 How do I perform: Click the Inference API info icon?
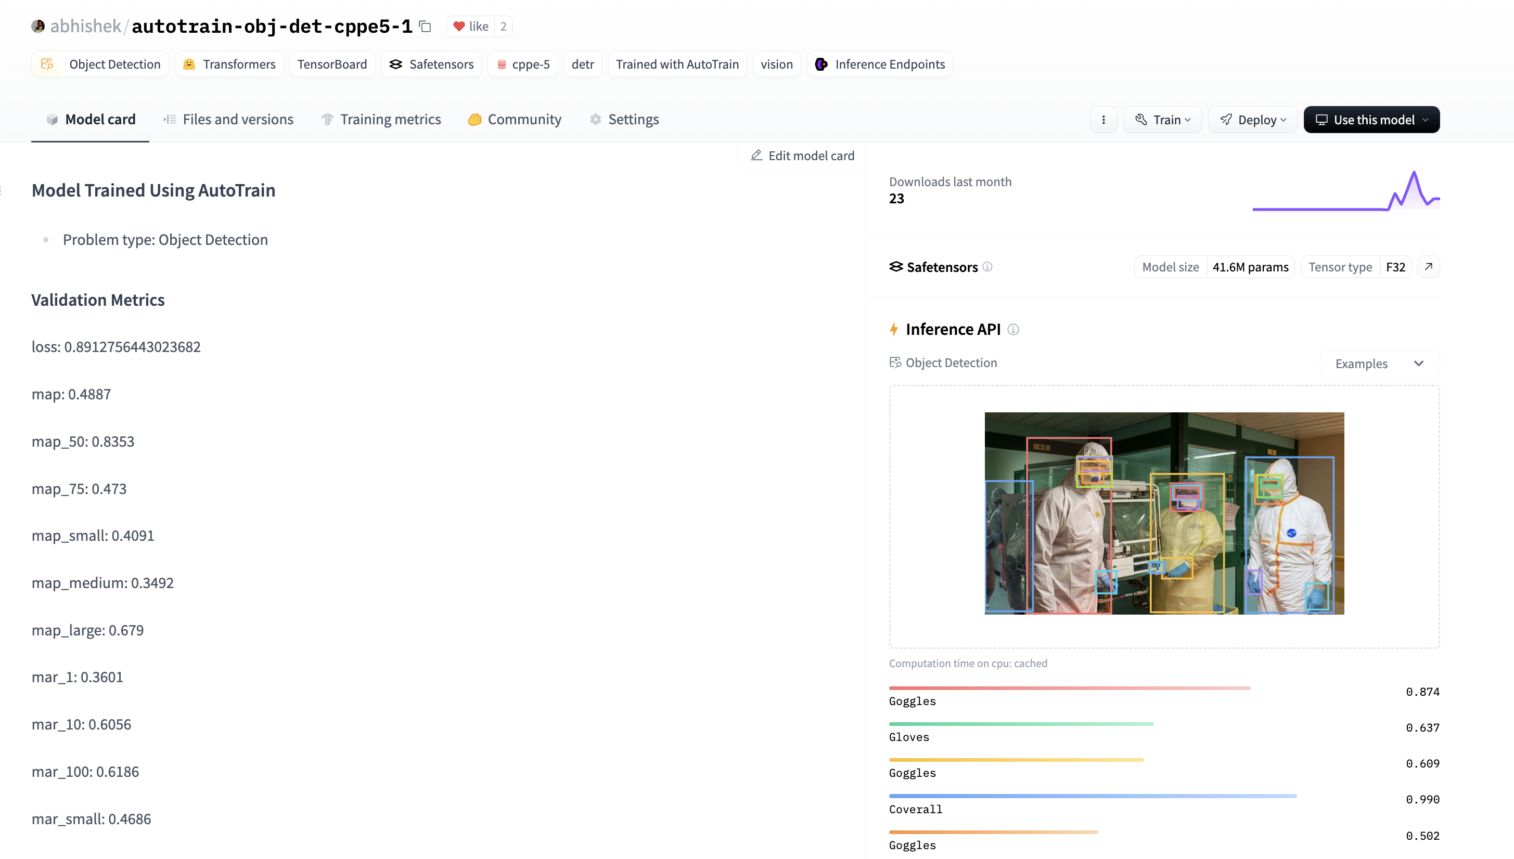[x=1013, y=329]
